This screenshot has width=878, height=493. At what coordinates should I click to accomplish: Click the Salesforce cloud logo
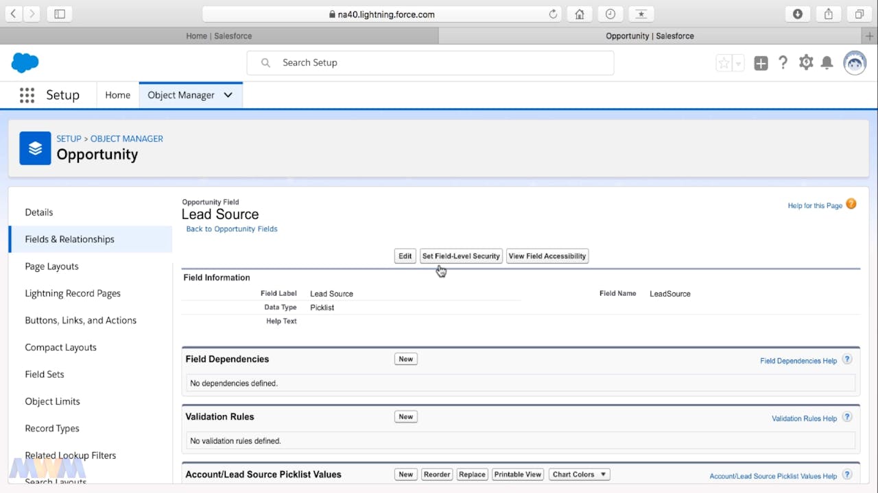[x=25, y=63]
